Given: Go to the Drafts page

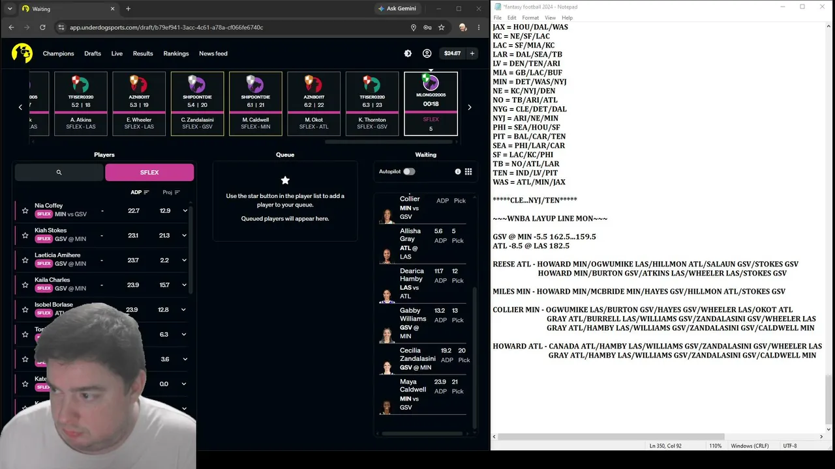Looking at the screenshot, I should (93, 53).
